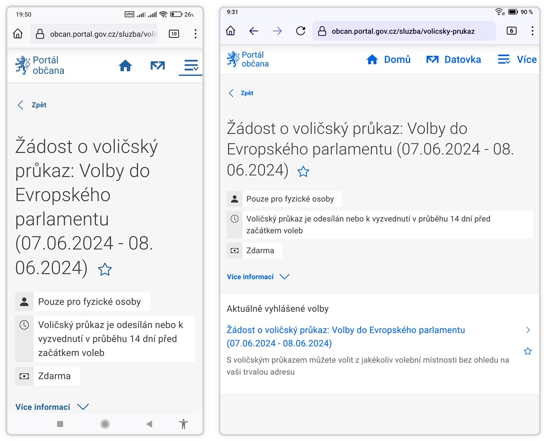Open the 'Žádost o voličský průkaz' election link
This screenshot has height=441, width=549.
click(x=346, y=336)
